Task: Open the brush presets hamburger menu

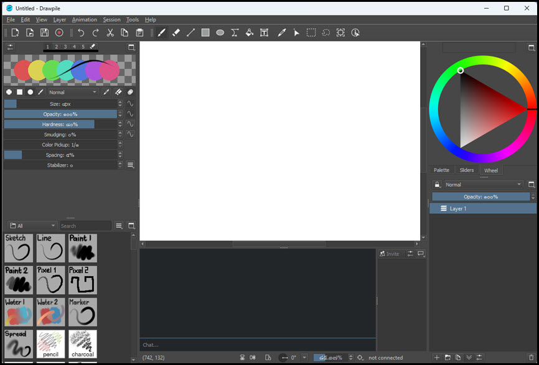Action: [x=119, y=226]
